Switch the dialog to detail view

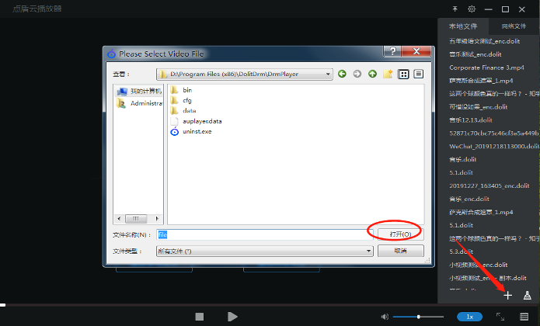pyautogui.click(x=418, y=74)
